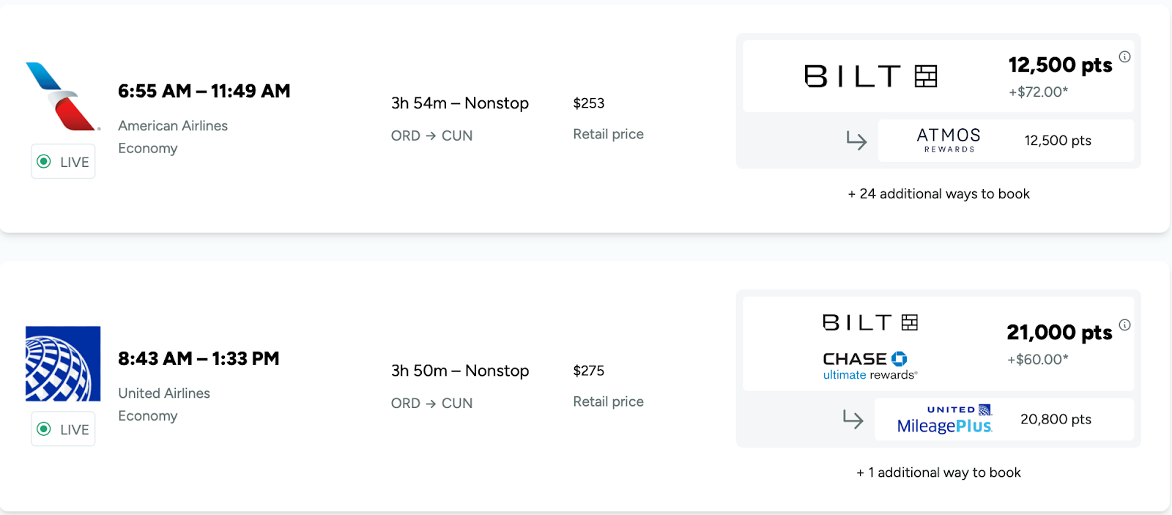Toggle LIVE indicator on American Airlines flight
The height and width of the screenshot is (515, 1172).
click(x=63, y=162)
